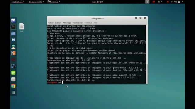Open the Emplacements menu
The image size is (195, 109).
coord(36,2)
